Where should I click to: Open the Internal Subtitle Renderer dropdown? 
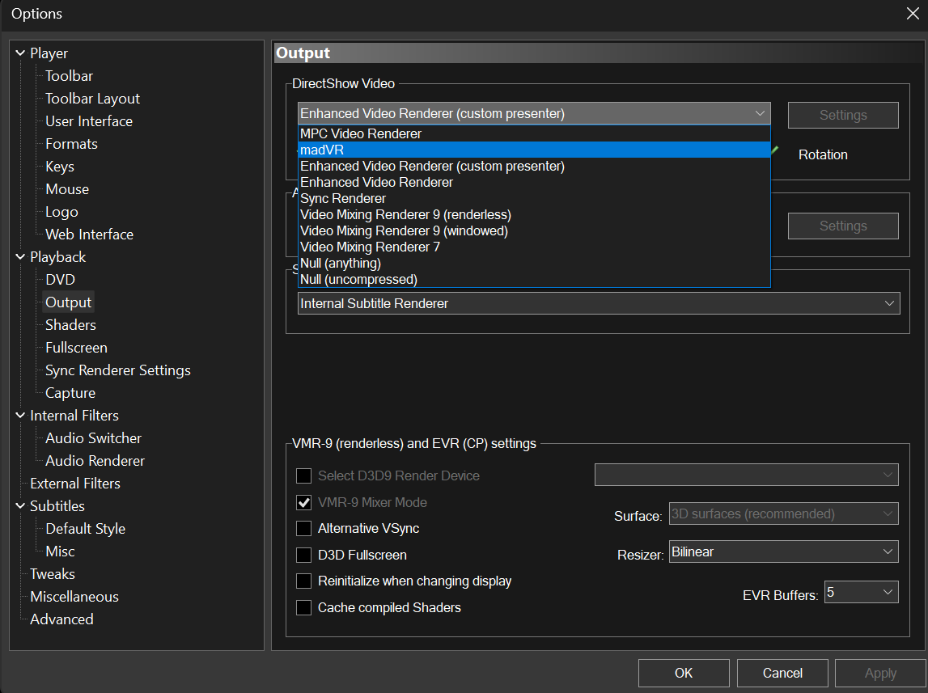pyautogui.click(x=599, y=303)
